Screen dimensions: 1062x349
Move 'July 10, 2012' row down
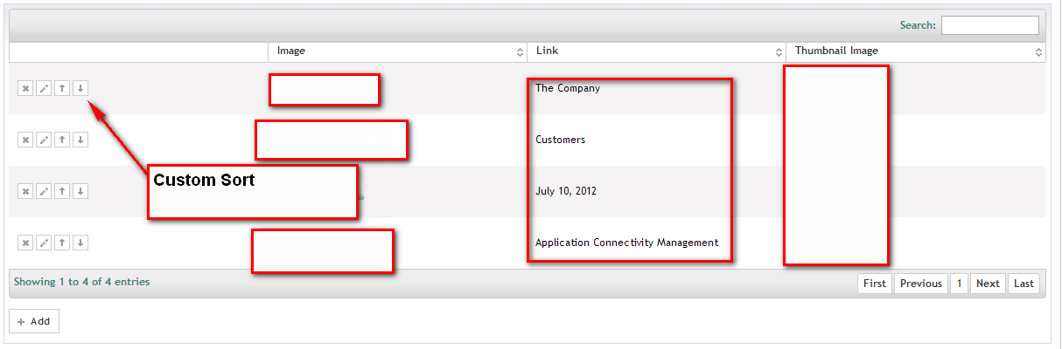(80, 191)
